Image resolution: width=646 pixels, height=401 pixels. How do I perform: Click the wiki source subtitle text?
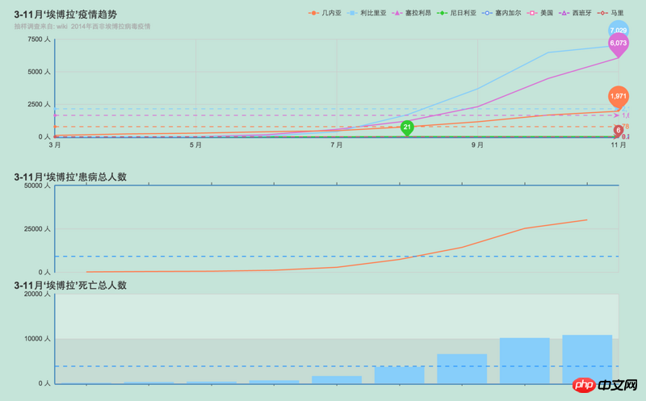click(x=82, y=27)
